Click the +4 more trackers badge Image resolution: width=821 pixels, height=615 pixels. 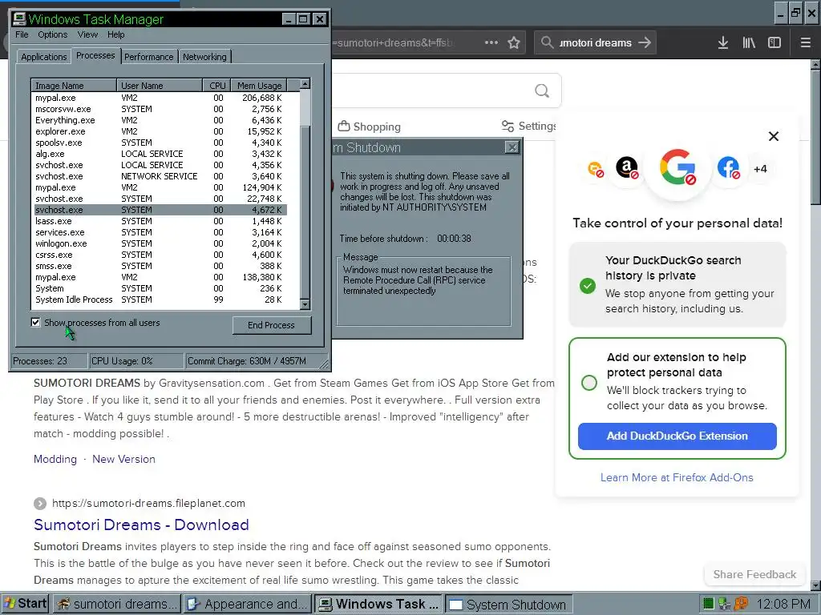(x=760, y=168)
